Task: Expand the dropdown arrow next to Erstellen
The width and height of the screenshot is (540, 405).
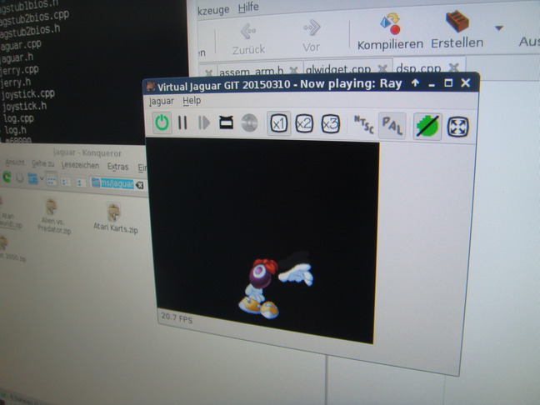Action: (x=498, y=28)
